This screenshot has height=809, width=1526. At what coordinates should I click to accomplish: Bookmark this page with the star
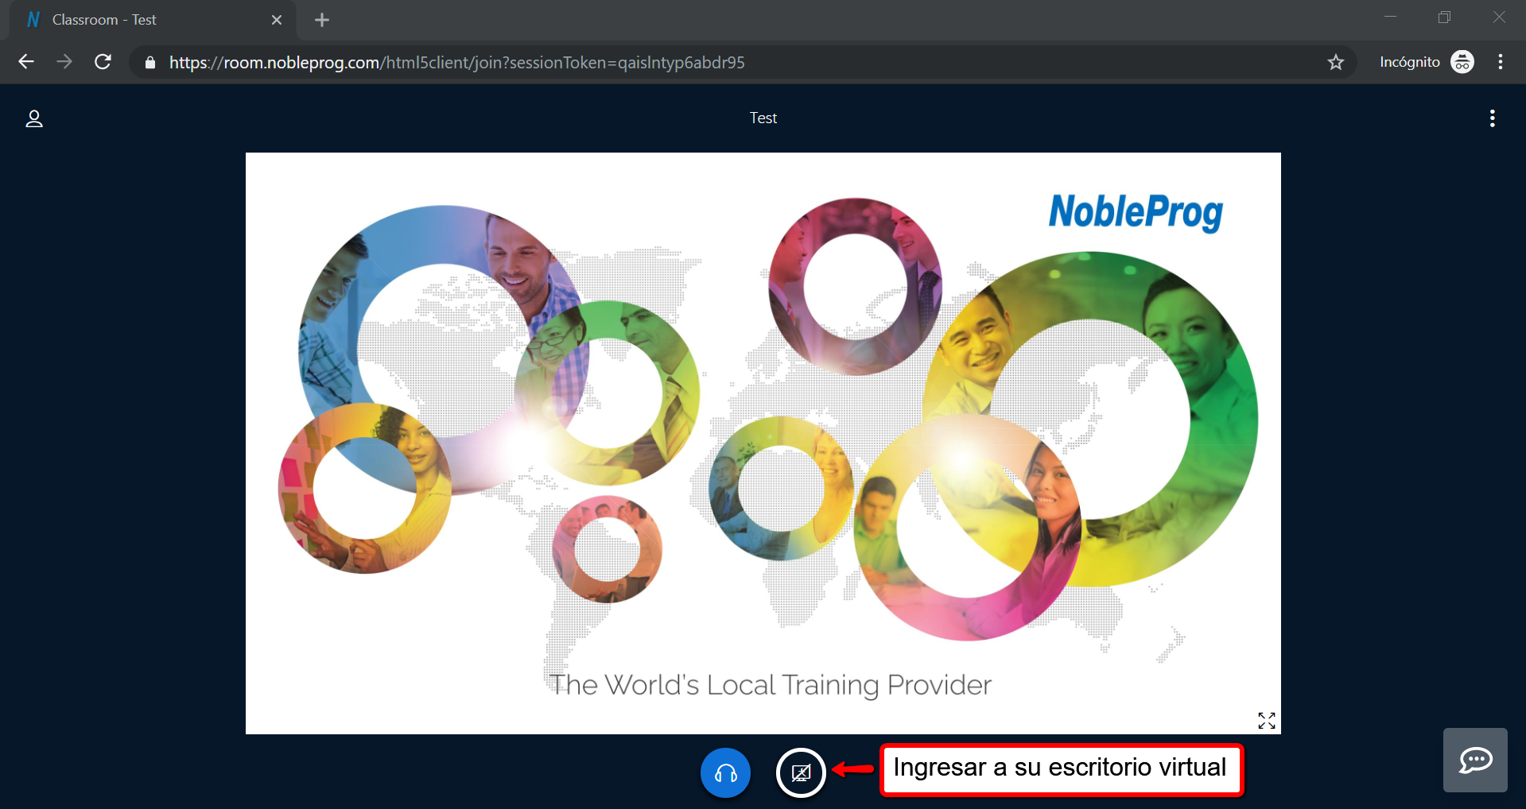(1335, 62)
